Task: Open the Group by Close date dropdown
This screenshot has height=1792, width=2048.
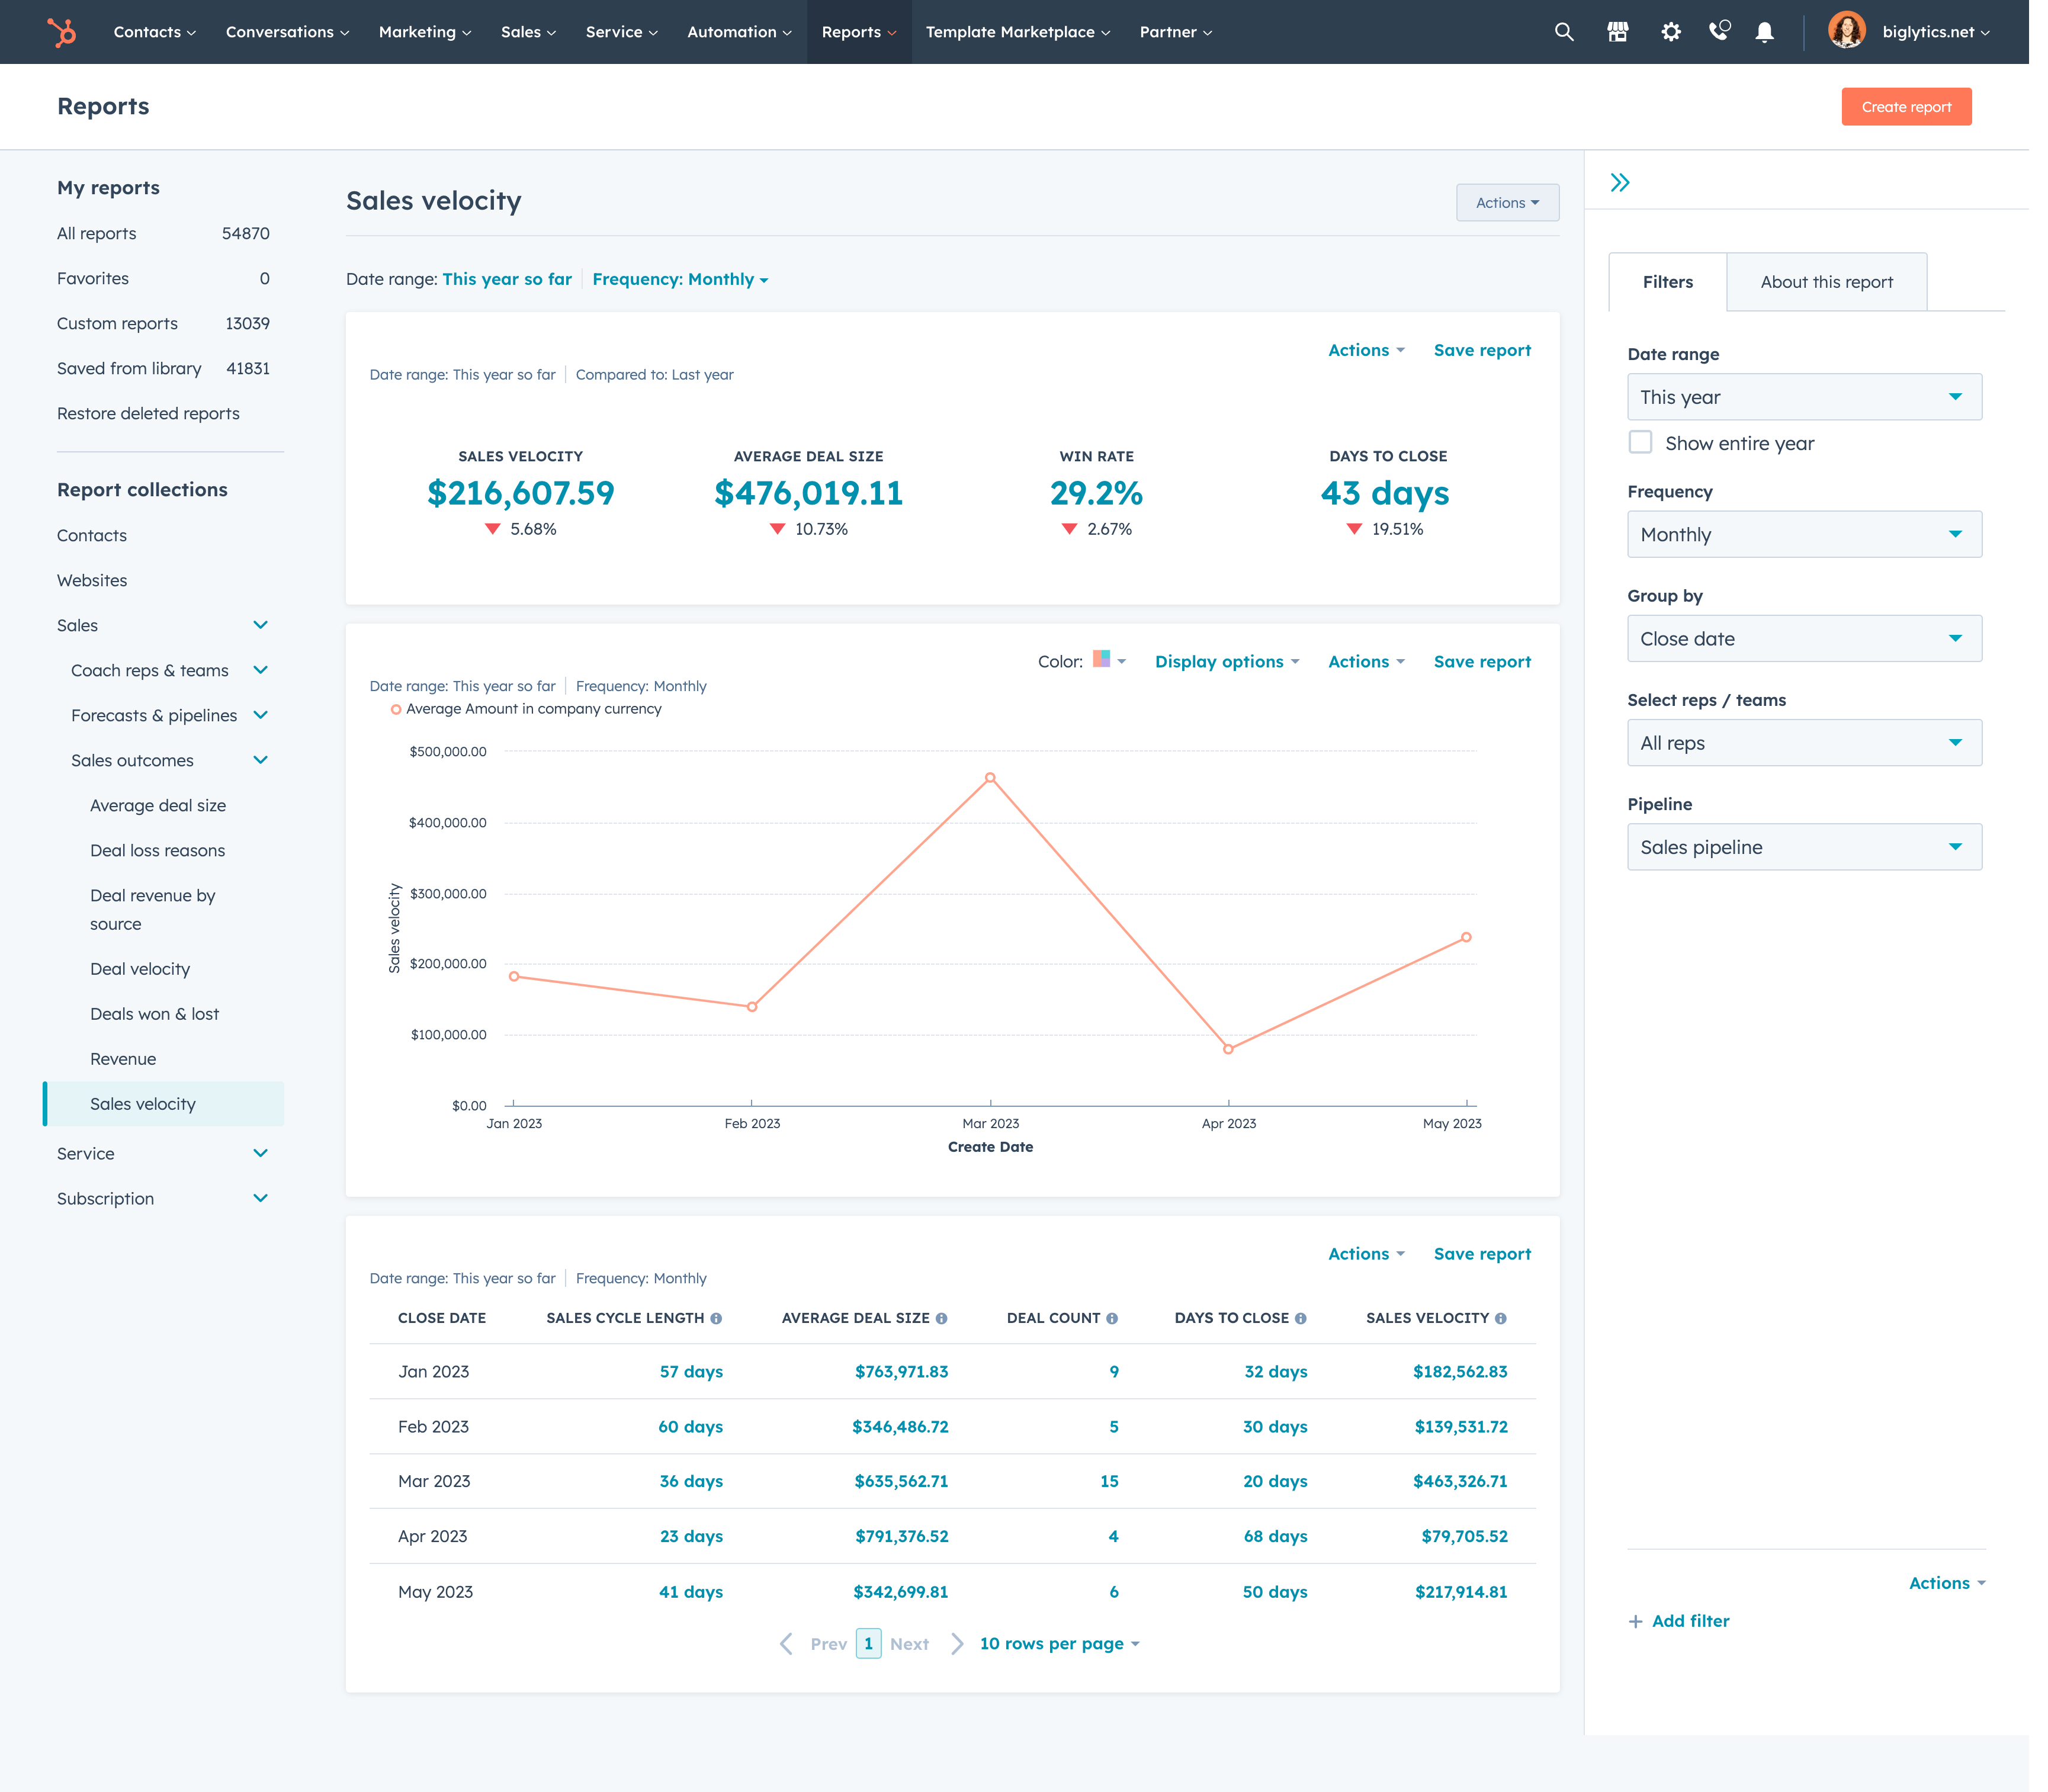Action: [1803, 638]
